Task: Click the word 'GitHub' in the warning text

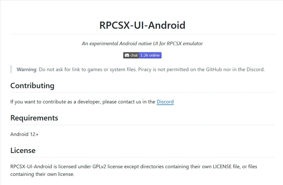Action: (214, 70)
